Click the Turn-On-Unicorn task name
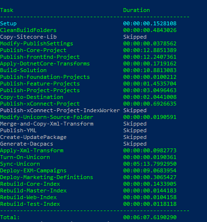Screen dimensions: 207x222 pyautogui.click(x=25, y=157)
